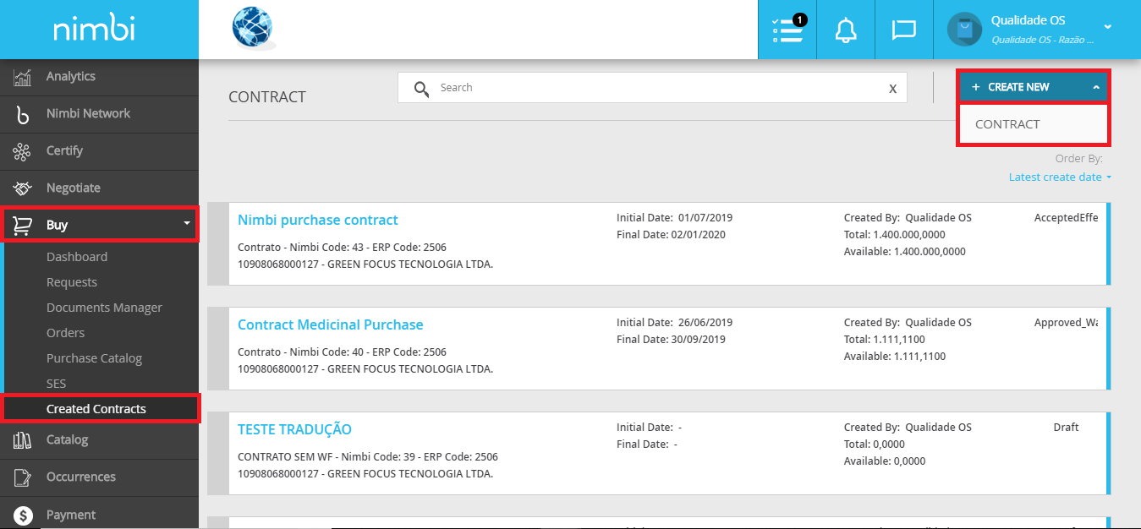This screenshot has height=529, width=1141.
Task: Click the AcceptedEffe status text
Action: pyautogui.click(x=1066, y=218)
